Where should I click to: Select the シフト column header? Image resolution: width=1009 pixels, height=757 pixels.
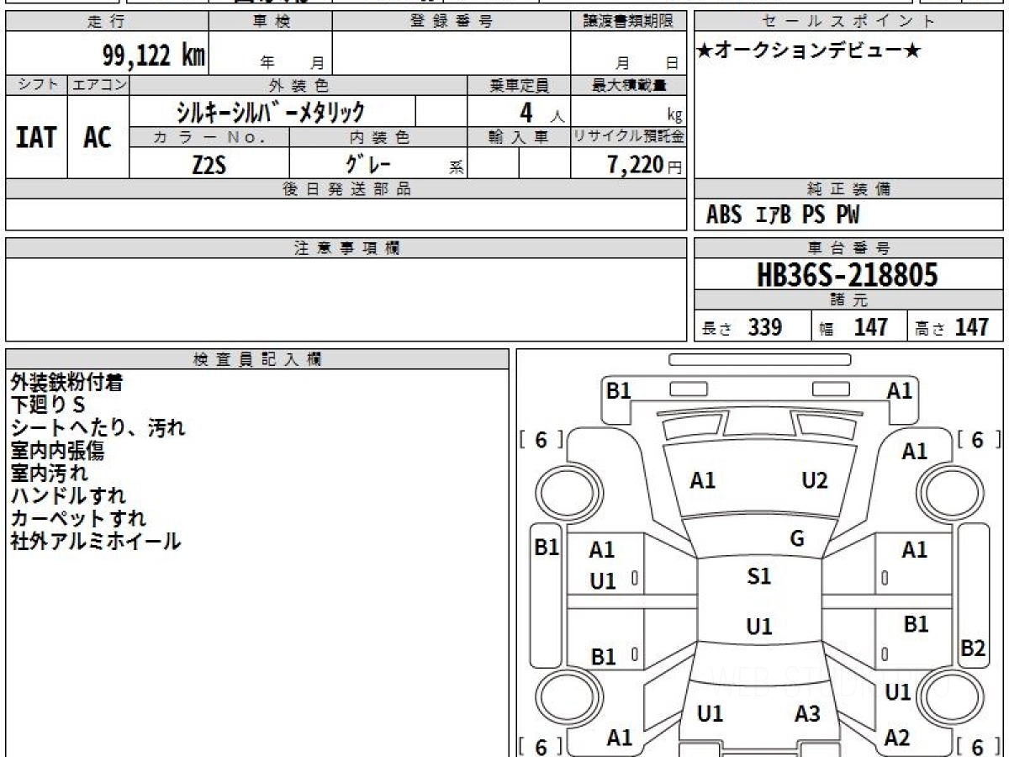[x=37, y=85]
